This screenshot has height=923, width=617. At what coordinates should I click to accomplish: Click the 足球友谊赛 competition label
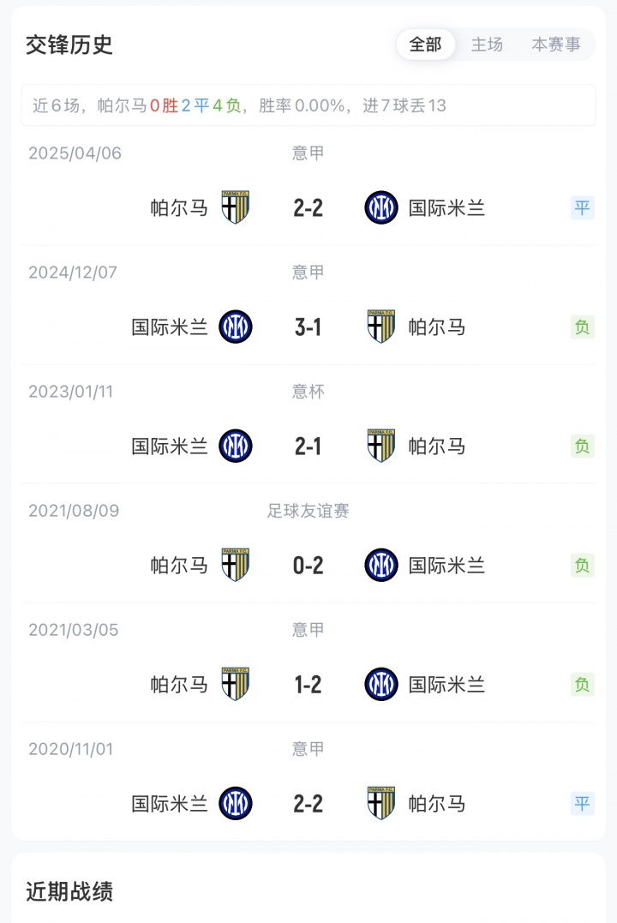tap(308, 511)
